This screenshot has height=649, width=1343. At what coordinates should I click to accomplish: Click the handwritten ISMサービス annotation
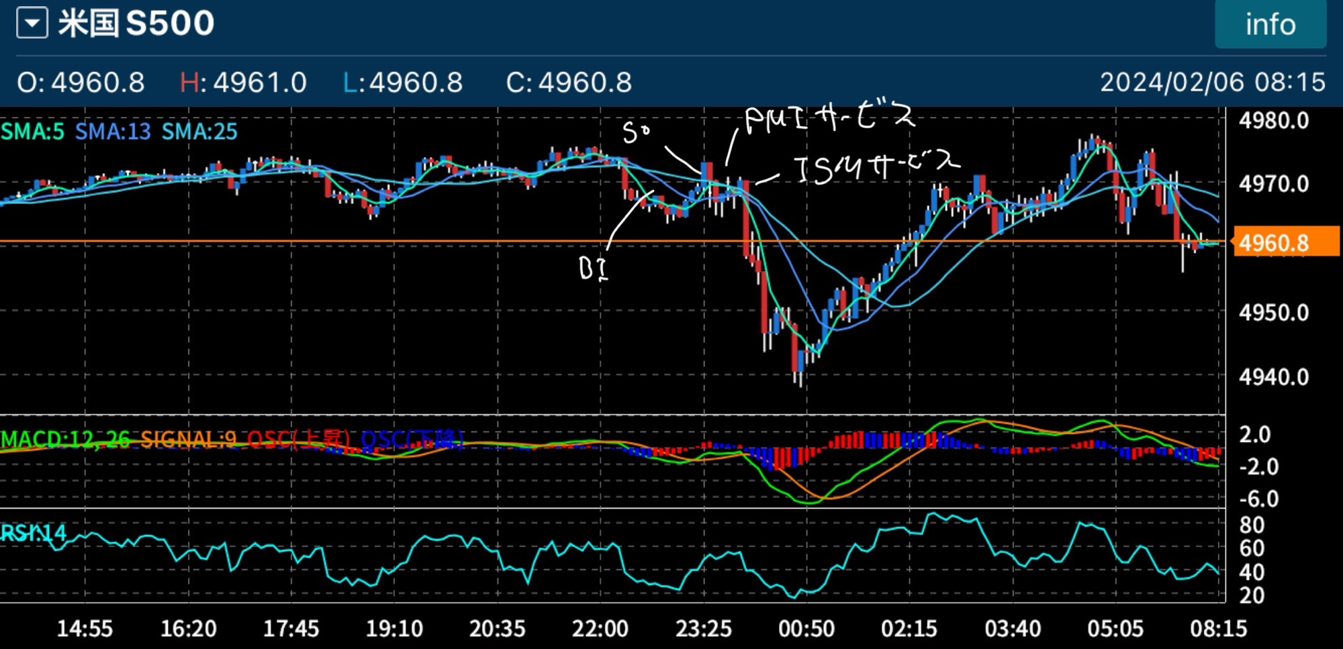tap(876, 167)
